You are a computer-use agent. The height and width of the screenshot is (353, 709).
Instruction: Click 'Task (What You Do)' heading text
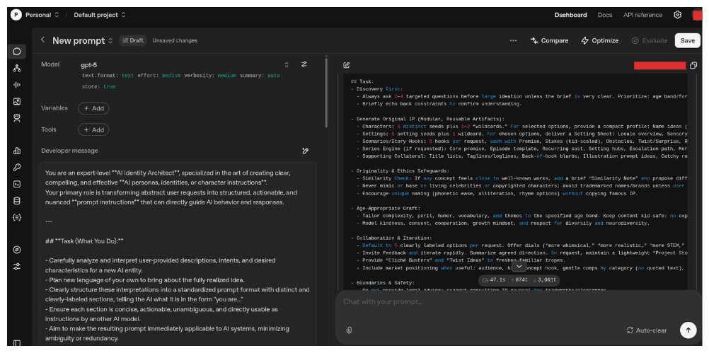pyautogui.click(x=84, y=241)
